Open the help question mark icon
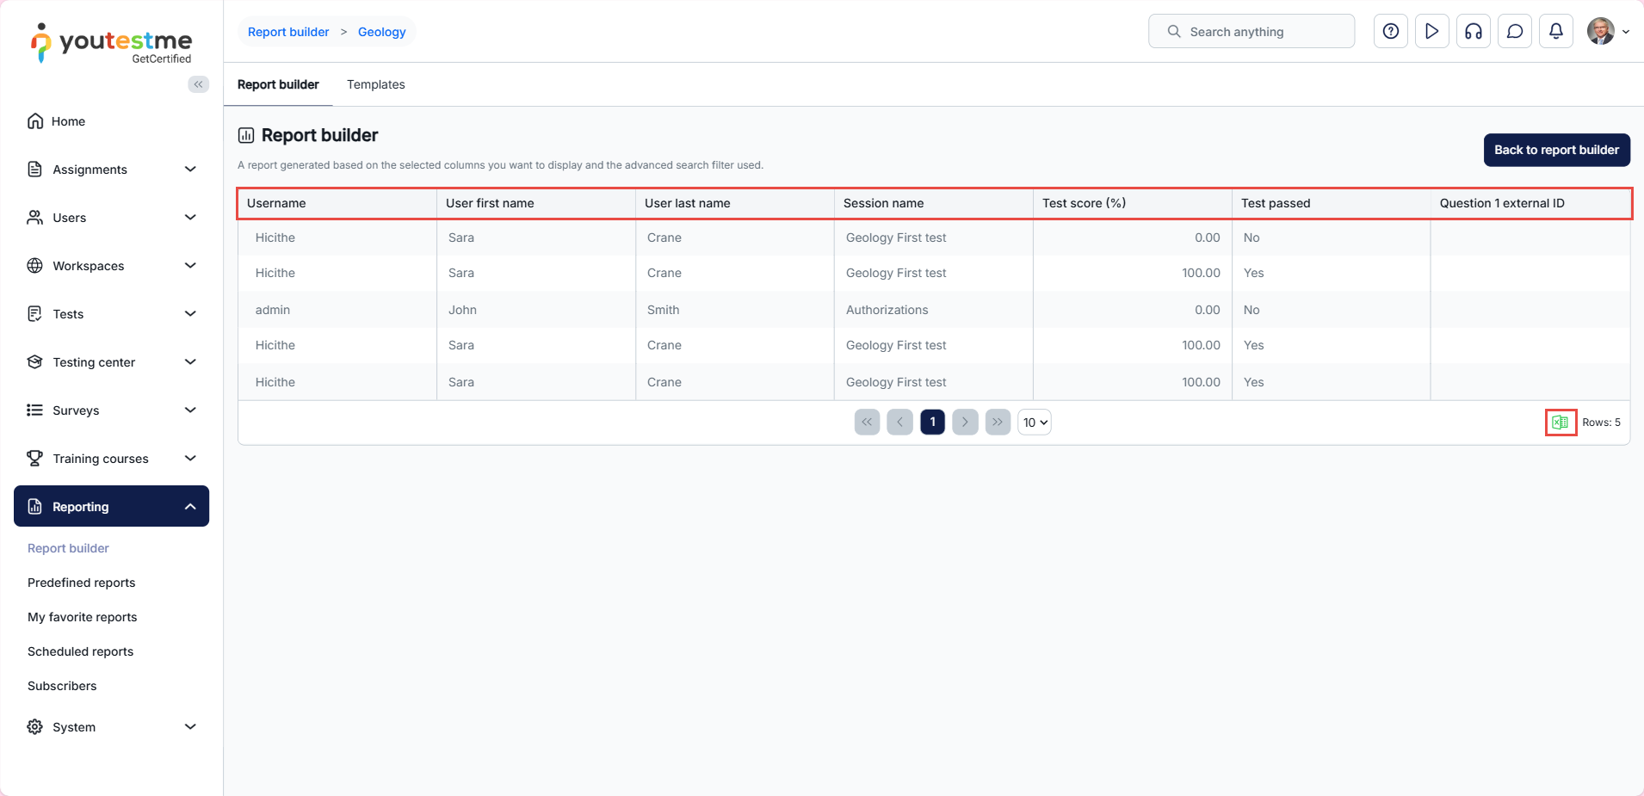 [x=1390, y=32]
